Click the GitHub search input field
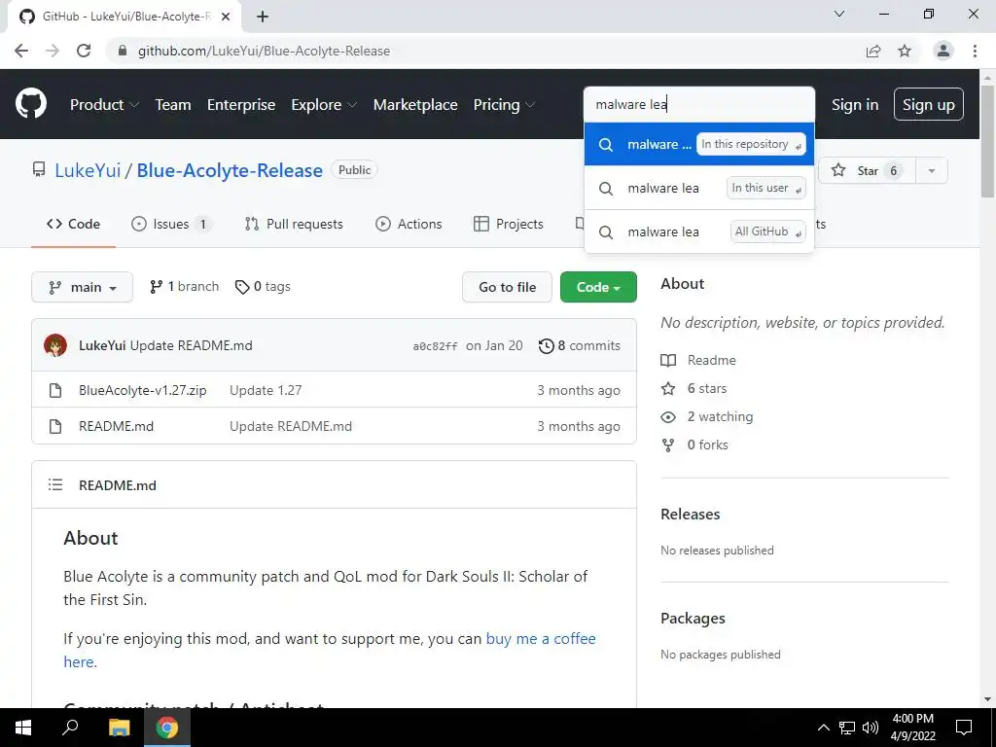Screen dimensions: 996x747 click(698, 104)
